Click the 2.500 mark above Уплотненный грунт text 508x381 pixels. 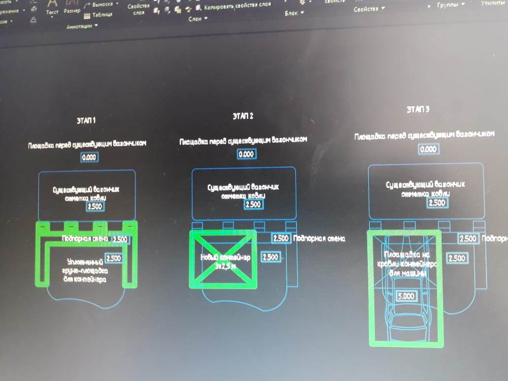pos(114,258)
